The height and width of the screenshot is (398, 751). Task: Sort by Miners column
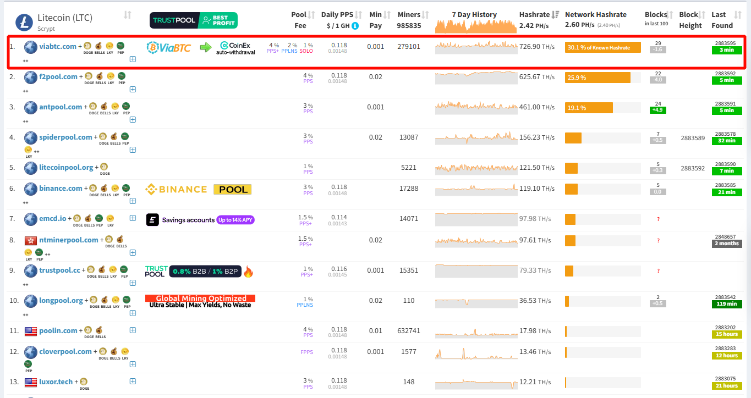(x=425, y=15)
